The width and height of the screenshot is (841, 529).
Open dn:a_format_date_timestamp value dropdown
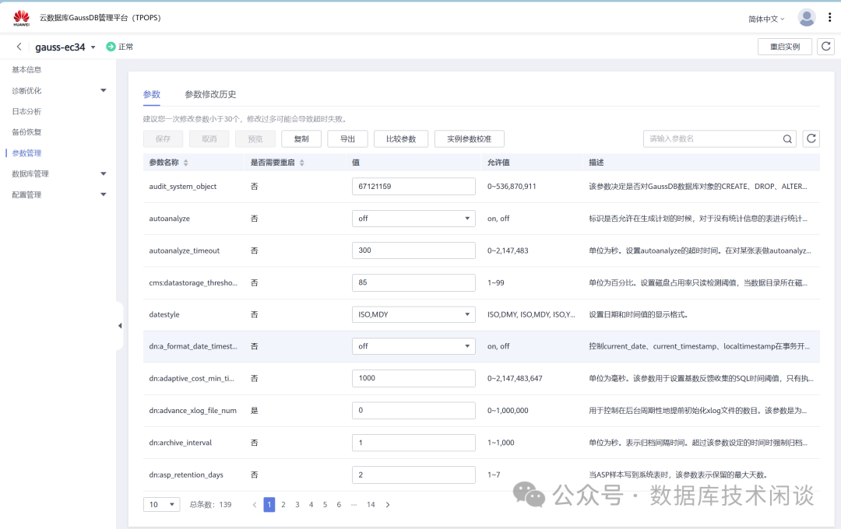(x=413, y=346)
